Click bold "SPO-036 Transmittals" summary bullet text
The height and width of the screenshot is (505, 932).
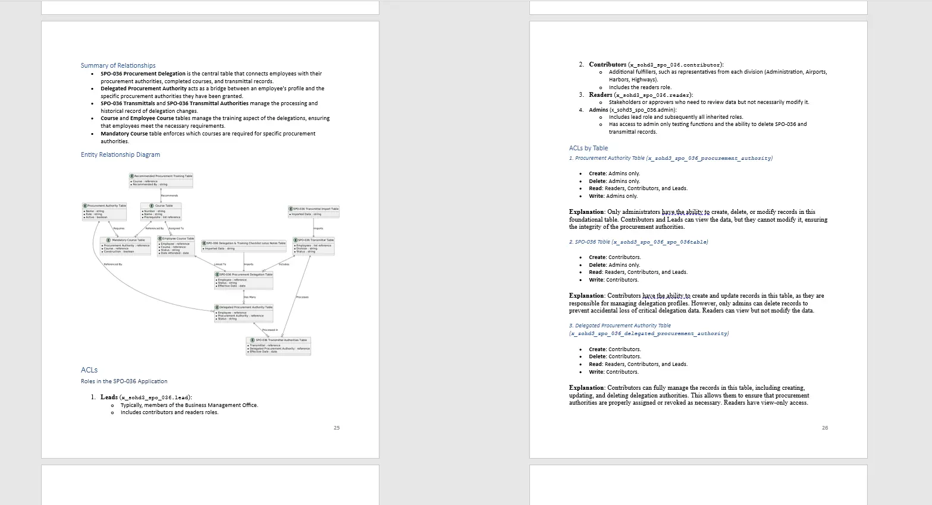[x=128, y=103]
